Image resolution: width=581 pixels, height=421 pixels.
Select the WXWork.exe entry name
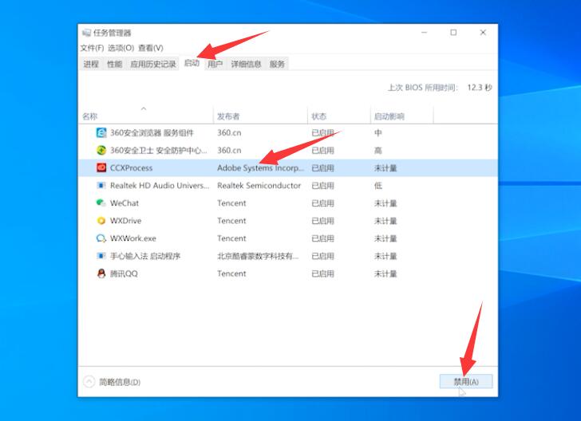pyautogui.click(x=133, y=238)
